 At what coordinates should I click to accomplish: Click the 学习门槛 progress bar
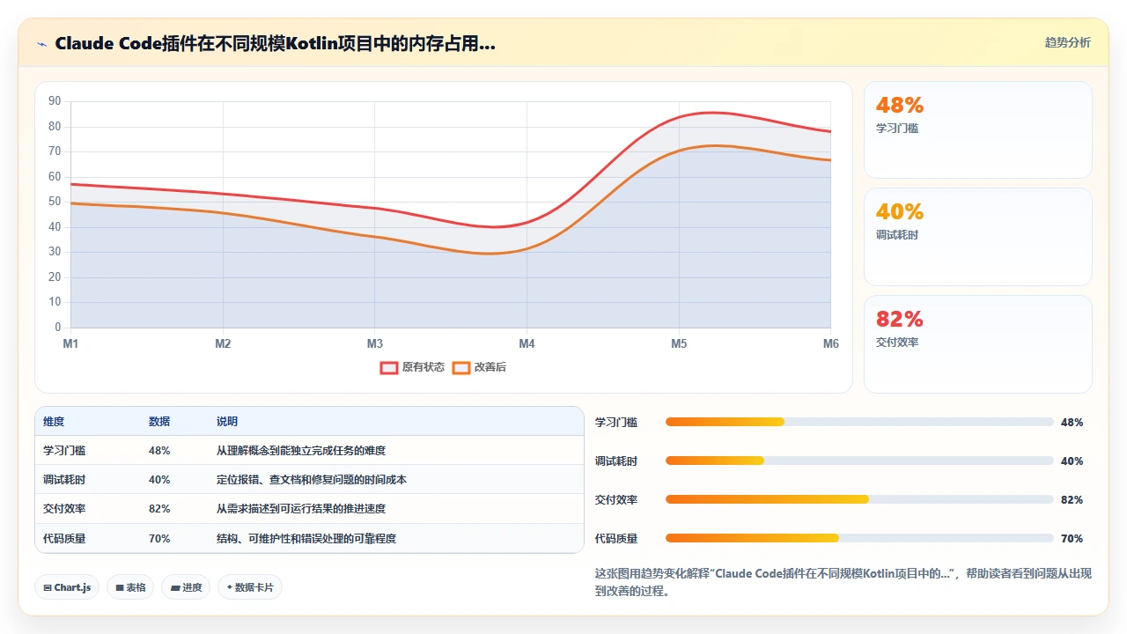click(859, 422)
